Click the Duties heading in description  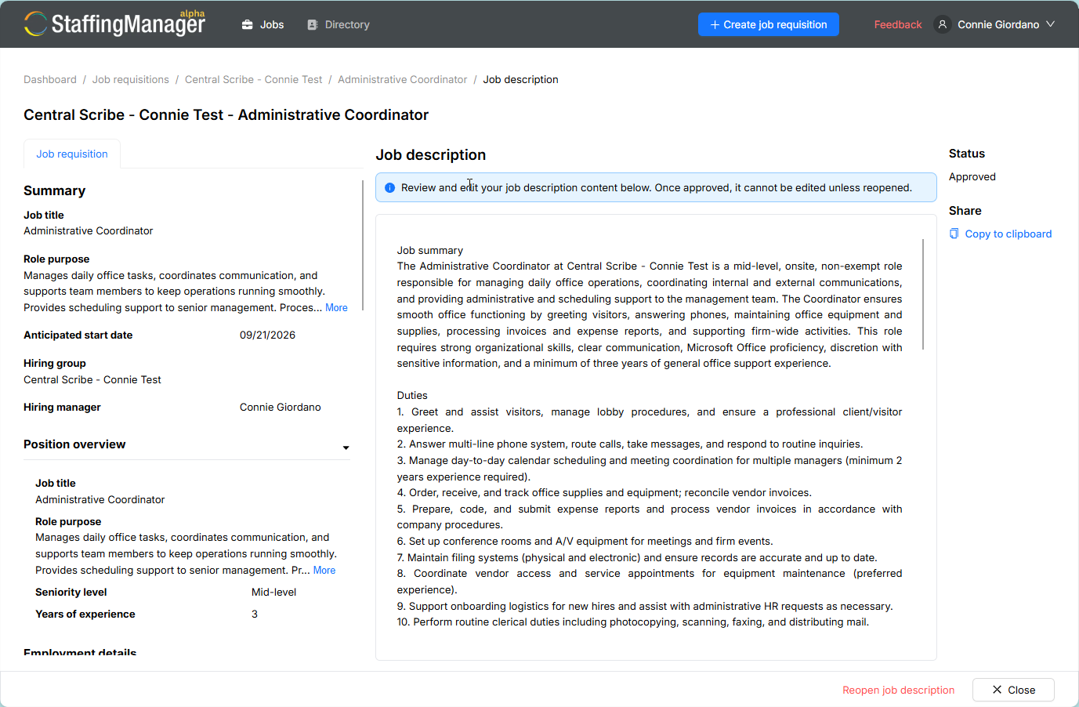click(x=412, y=396)
